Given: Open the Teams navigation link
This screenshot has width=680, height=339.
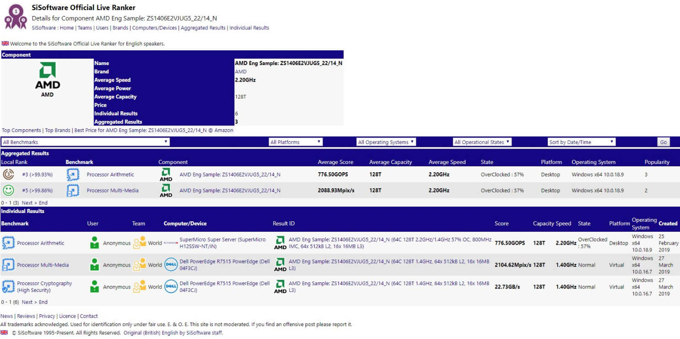Looking at the screenshot, I should coord(85,28).
